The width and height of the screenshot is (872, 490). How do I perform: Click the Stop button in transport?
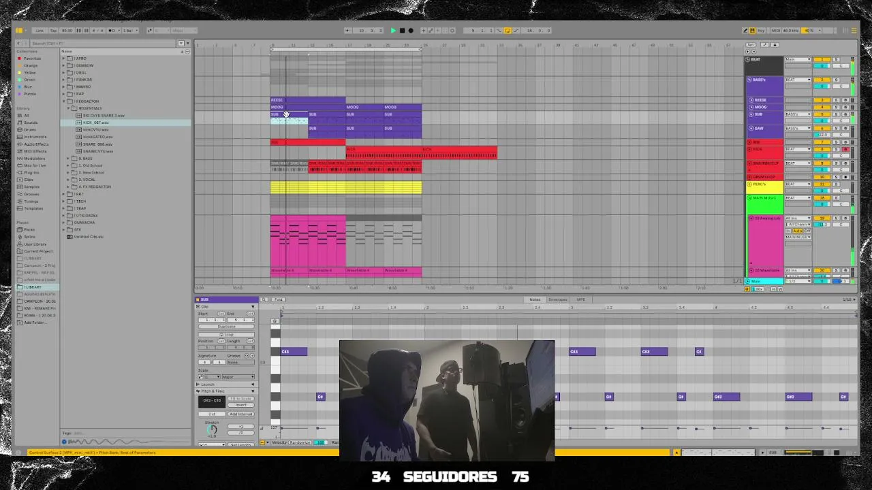[402, 31]
